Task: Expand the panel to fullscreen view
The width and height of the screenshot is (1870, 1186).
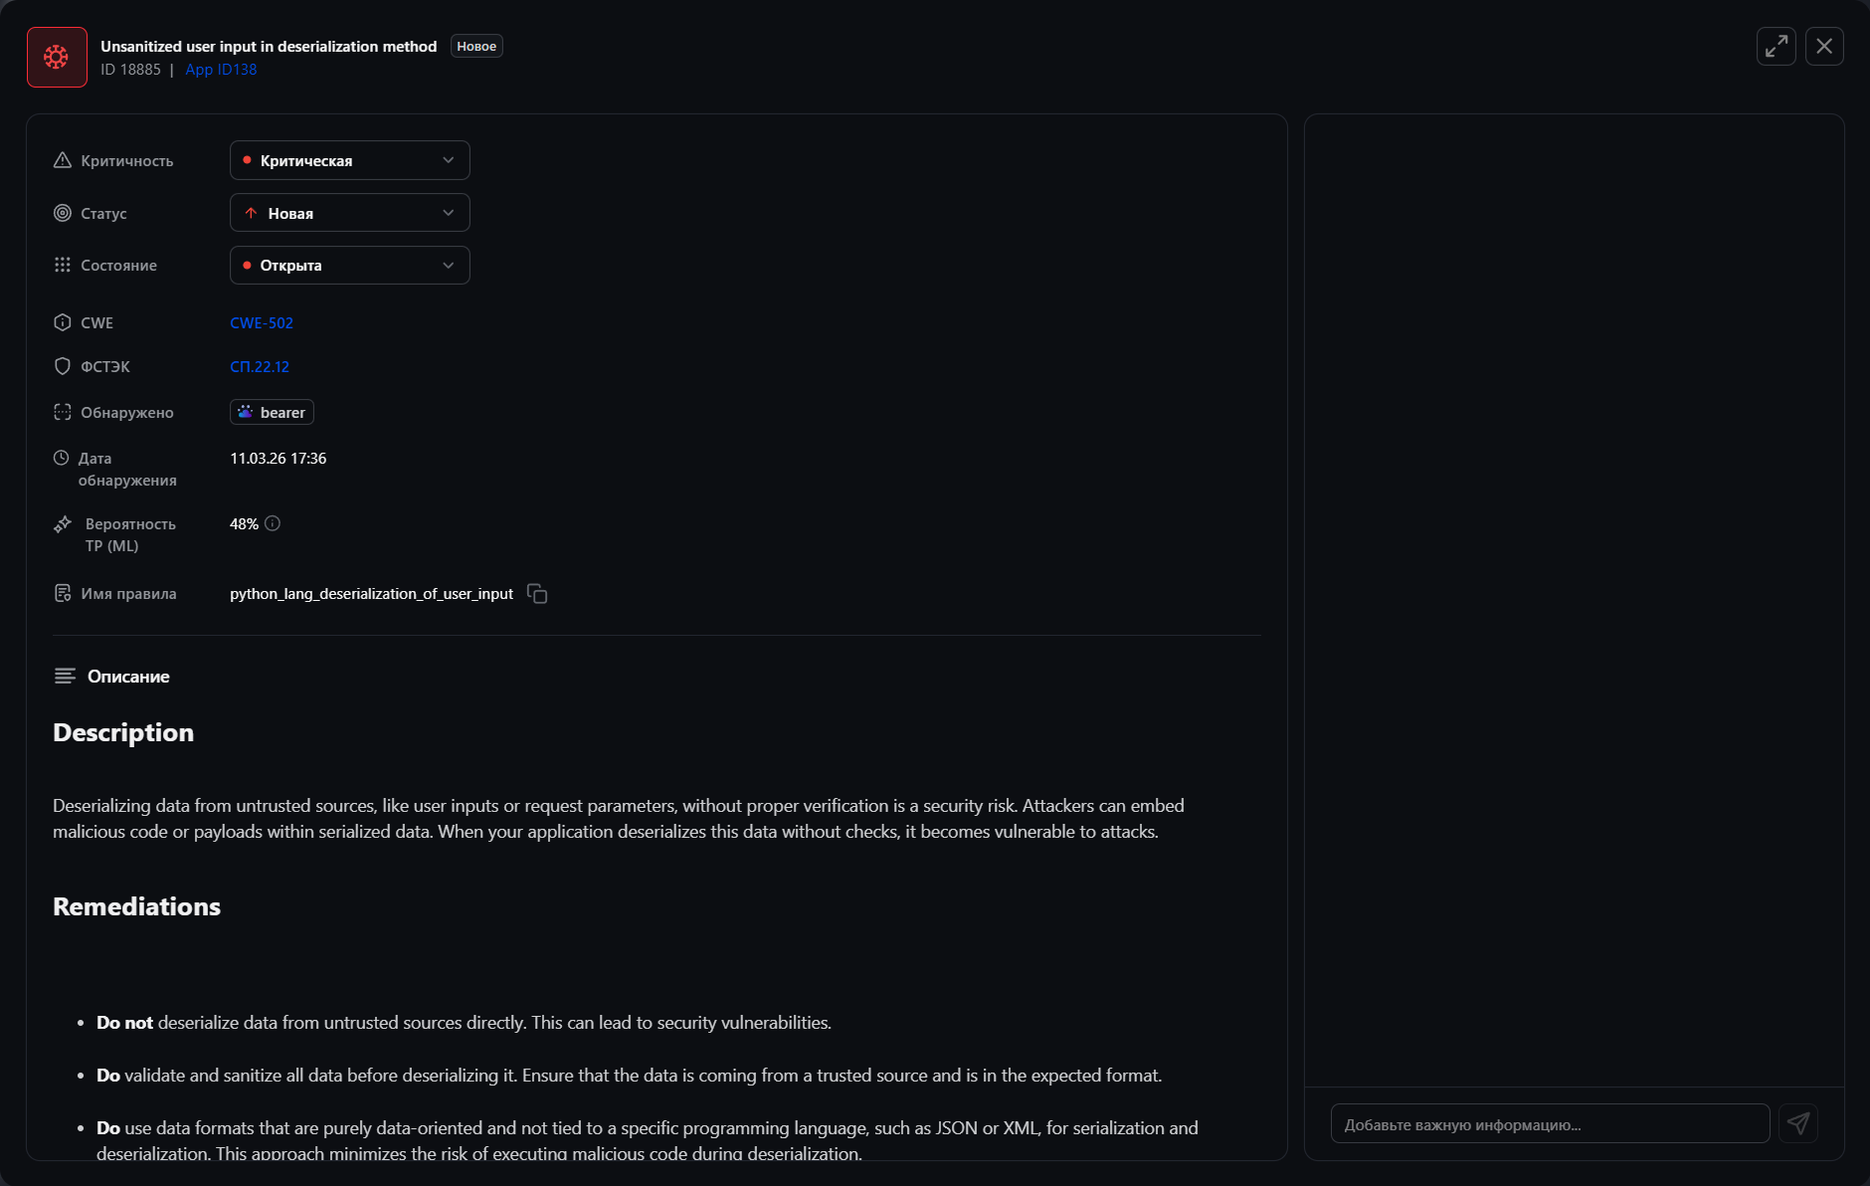Action: [x=1776, y=46]
